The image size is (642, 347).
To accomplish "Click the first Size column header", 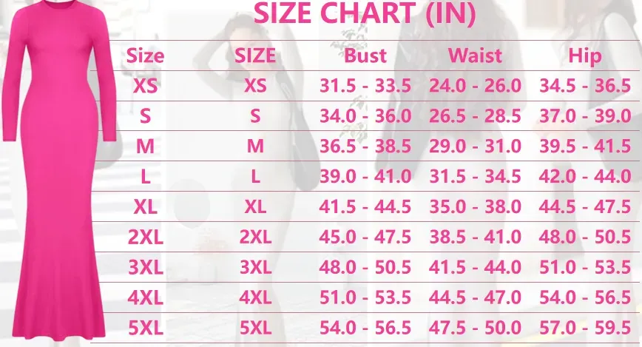I will tap(145, 55).
